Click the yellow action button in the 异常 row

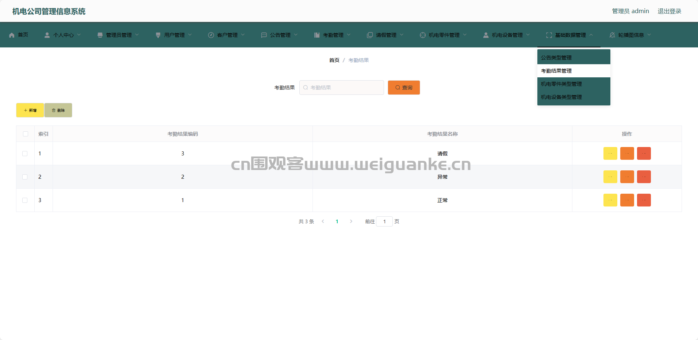click(x=610, y=177)
